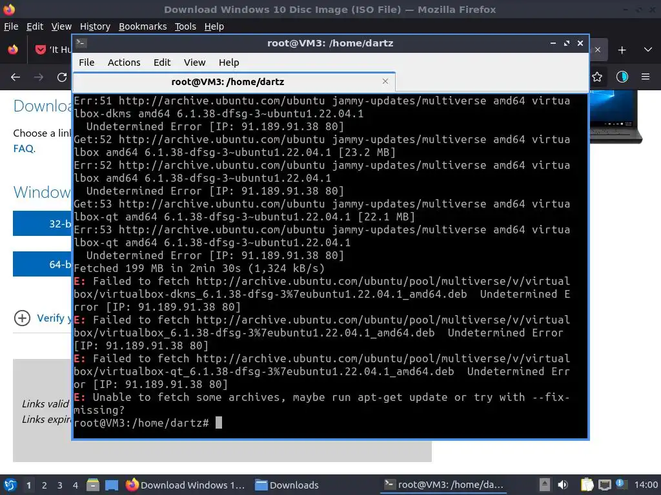Switch to Download Windows Firefox taskbar item
661x495 pixels.
click(x=185, y=485)
